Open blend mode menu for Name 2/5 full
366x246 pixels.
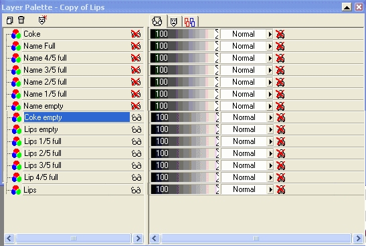pos(270,82)
